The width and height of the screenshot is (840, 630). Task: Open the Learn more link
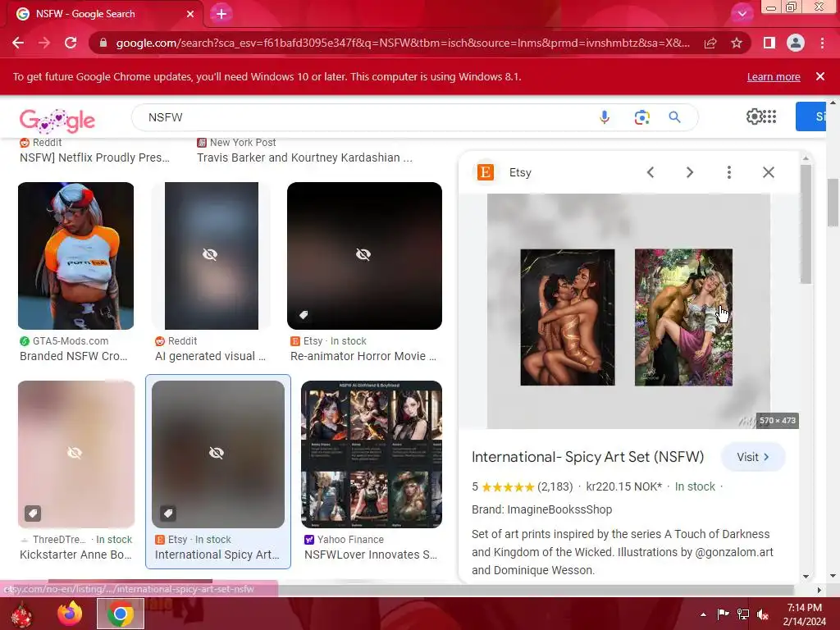click(774, 76)
